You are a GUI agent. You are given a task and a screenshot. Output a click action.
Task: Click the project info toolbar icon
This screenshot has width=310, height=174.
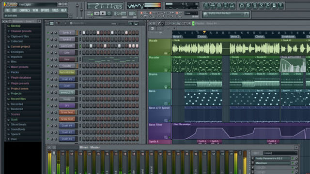pos(274,5)
